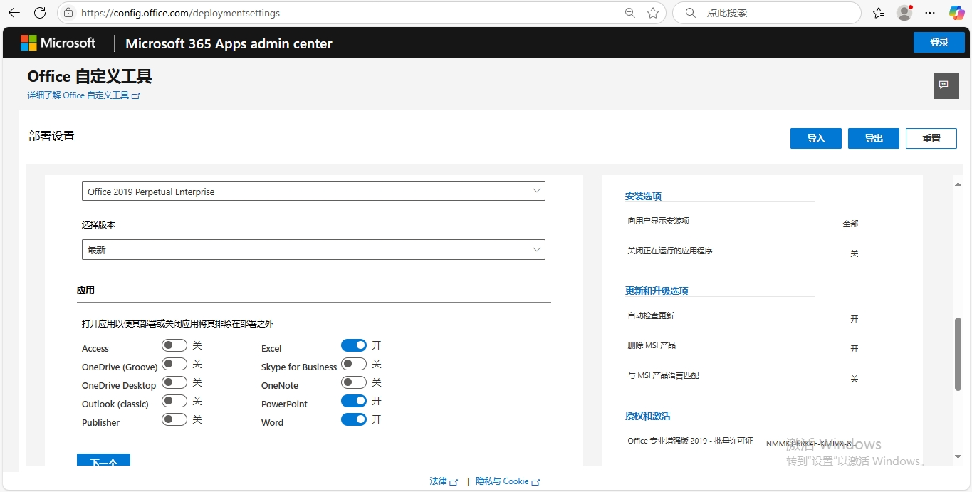Click the search magnifier in search box
Image resolution: width=972 pixels, height=492 pixels.
point(690,13)
